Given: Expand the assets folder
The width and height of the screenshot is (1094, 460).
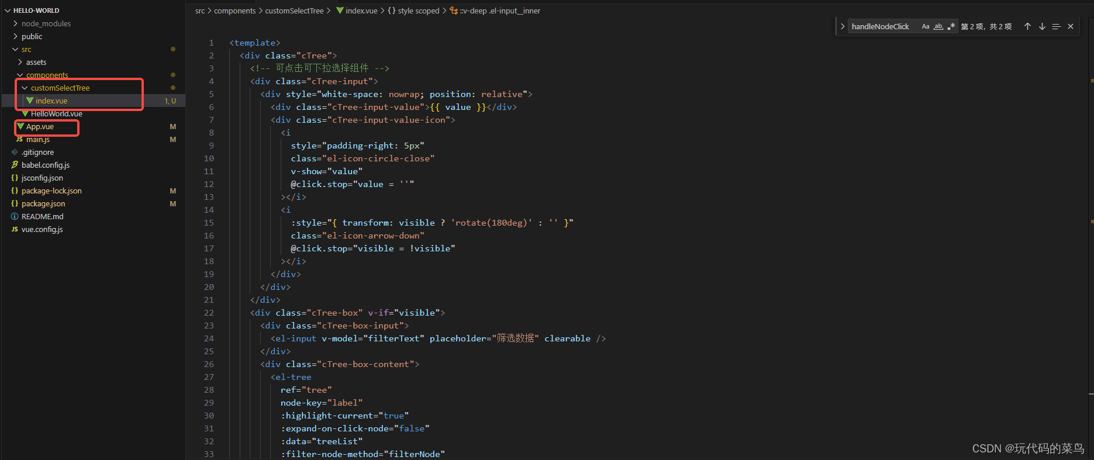Looking at the screenshot, I should click(20, 62).
